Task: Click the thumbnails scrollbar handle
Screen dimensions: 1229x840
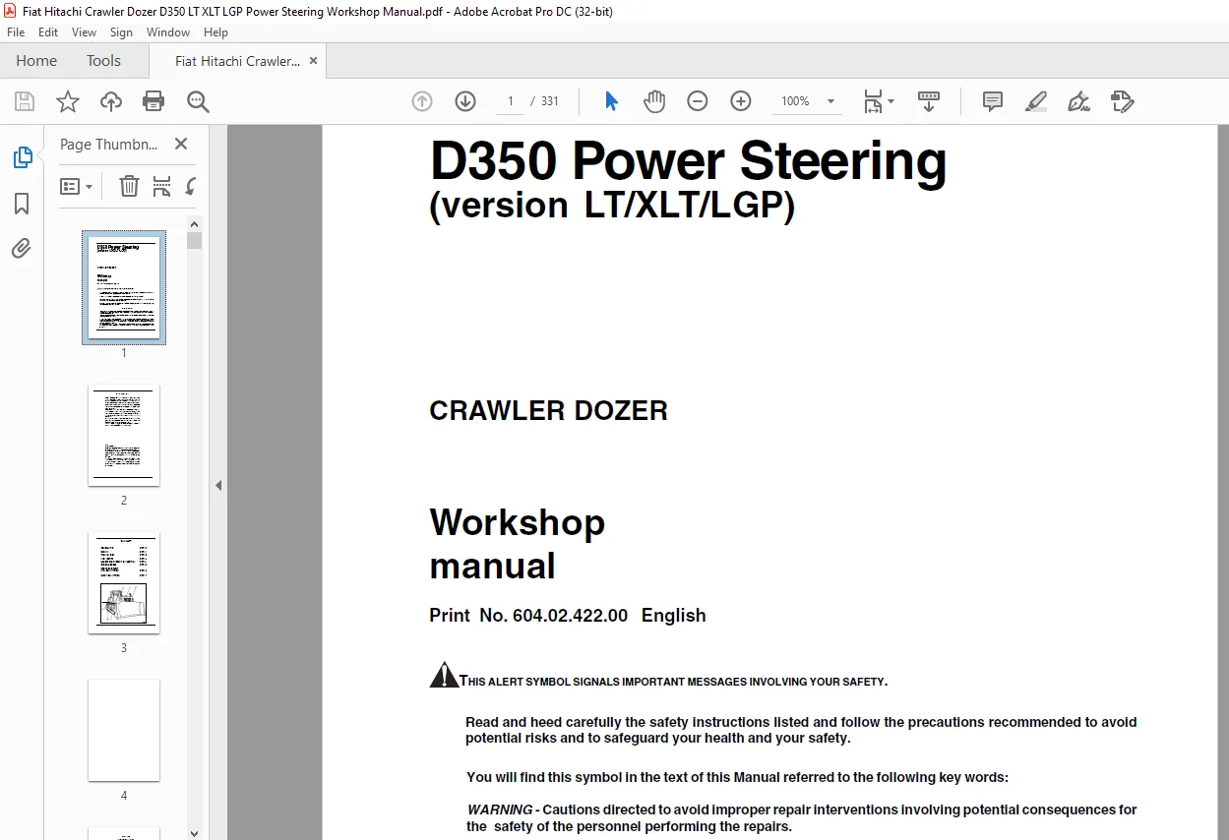Action: [x=195, y=240]
